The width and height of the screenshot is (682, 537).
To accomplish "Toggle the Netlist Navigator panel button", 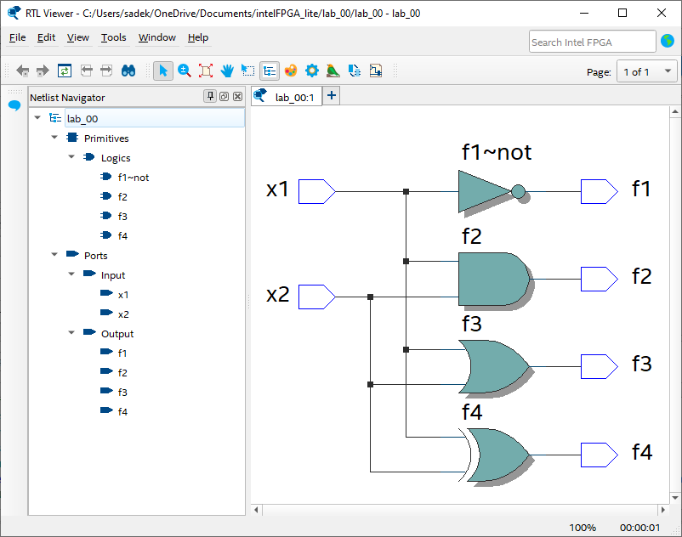I will click(x=270, y=71).
